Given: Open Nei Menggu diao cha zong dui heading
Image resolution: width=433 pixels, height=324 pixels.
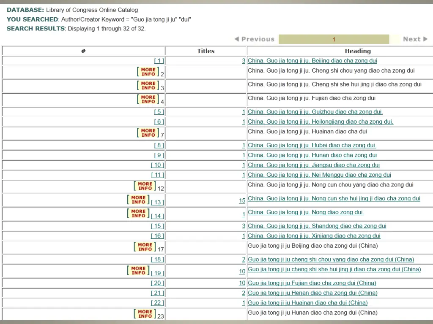Looking at the screenshot, I should point(319,175).
